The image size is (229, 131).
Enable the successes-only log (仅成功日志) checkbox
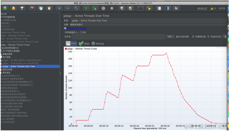click(x=209, y=37)
